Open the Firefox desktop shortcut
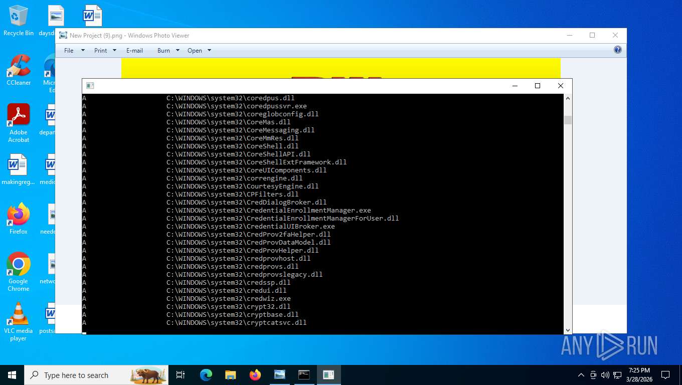 pos(19,219)
